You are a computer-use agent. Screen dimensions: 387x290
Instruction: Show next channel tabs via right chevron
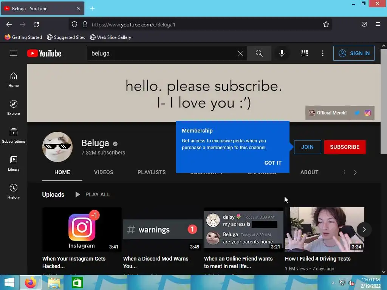(x=355, y=173)
